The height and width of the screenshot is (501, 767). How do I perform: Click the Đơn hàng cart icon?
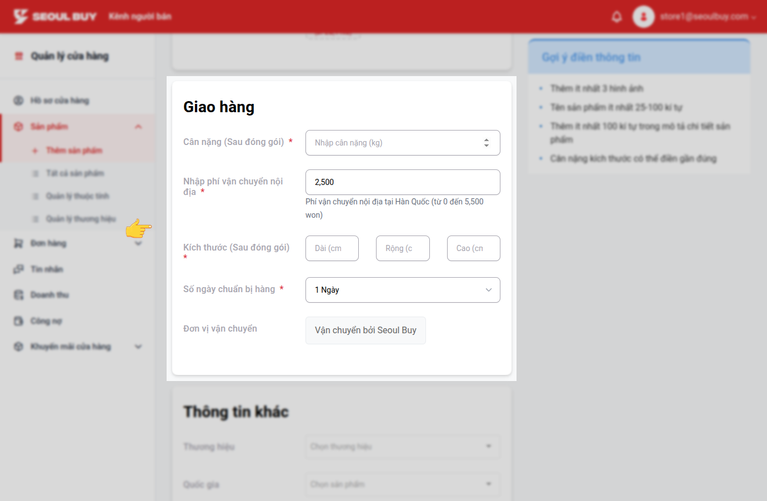point(18,243)
